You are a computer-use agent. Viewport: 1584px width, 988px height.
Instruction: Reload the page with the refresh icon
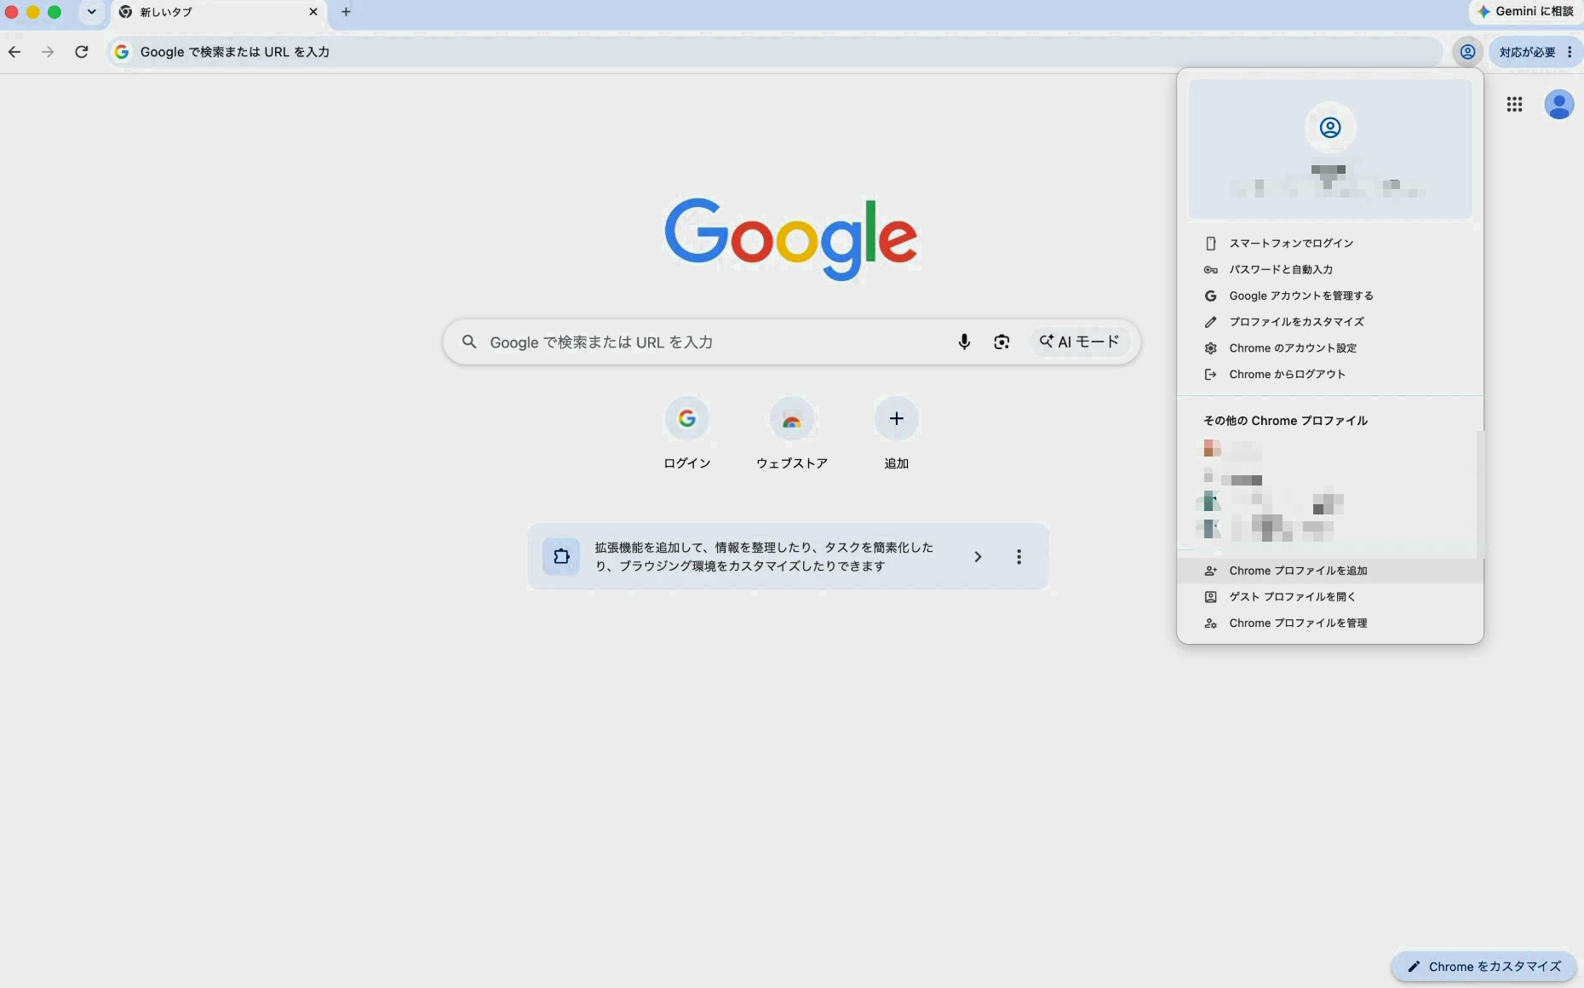tap(82, 52)
